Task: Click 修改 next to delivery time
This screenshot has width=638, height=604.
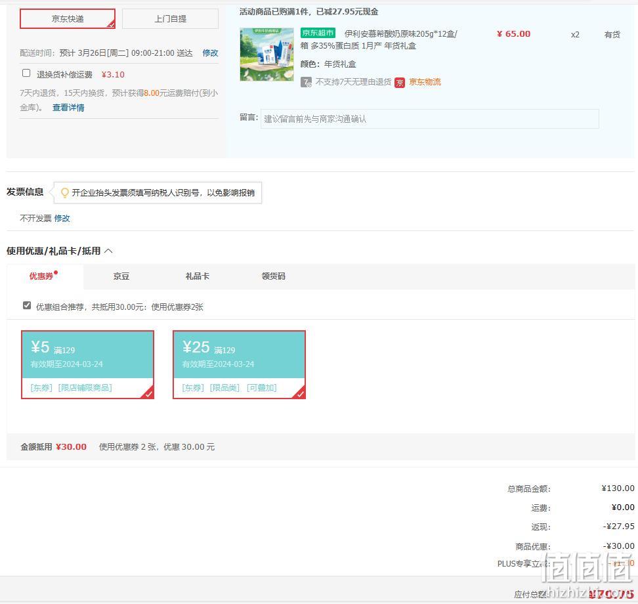Action: pyautogui.click(x=210, y=53)
